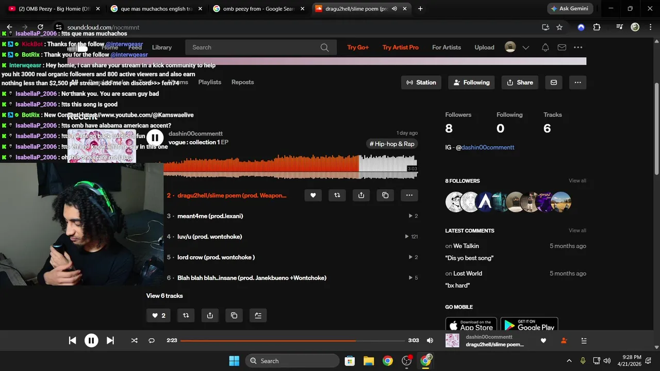Go to Library in top navigation
This screenshot has height=371, width=660.
(162, 47)
